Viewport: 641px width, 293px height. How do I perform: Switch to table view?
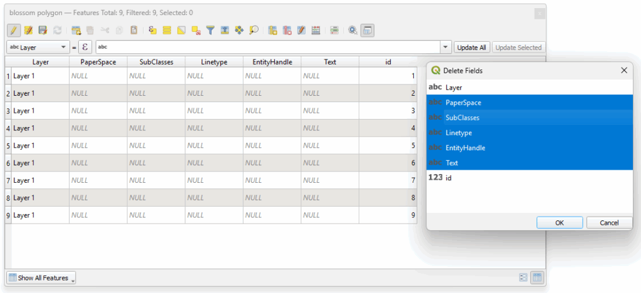tap(536, 277)
